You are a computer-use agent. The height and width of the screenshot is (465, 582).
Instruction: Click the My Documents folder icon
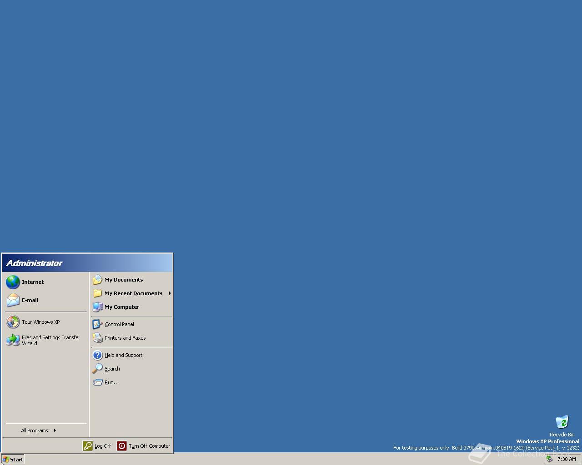97,280
